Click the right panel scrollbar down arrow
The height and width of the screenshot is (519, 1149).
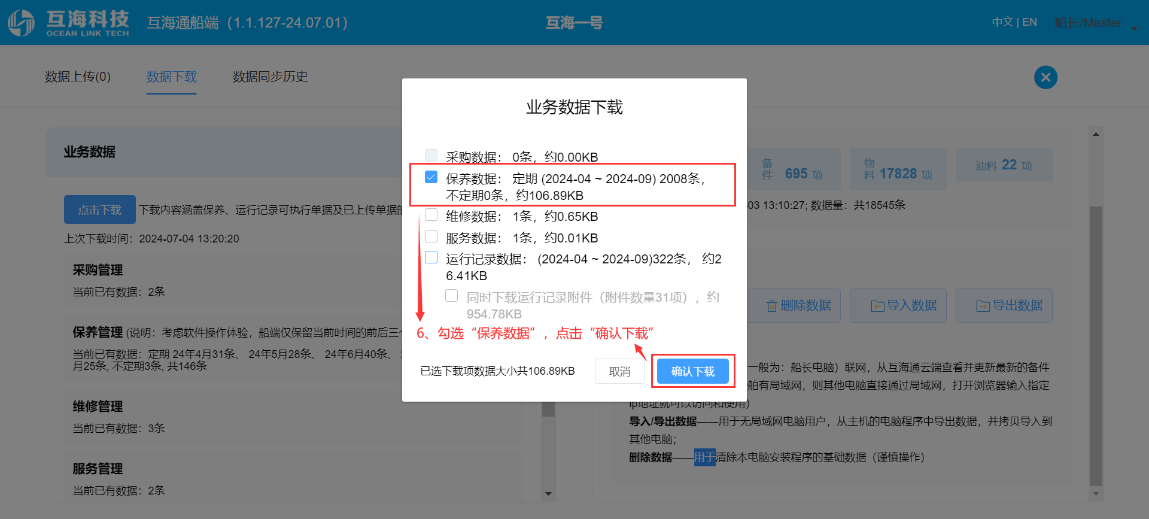click(x=1096, y=494)
